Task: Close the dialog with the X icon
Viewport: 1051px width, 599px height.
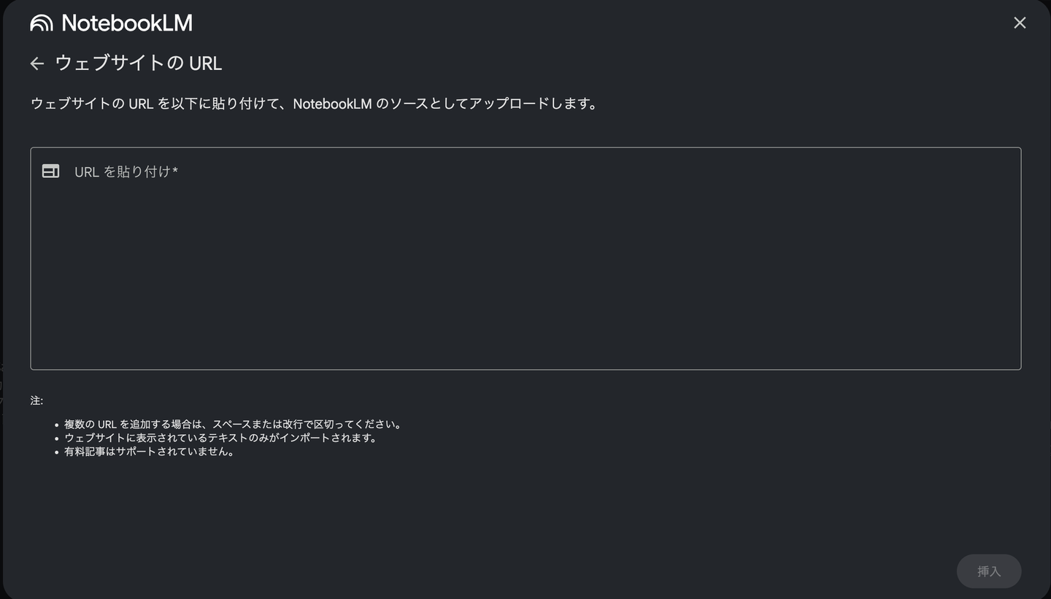Action: [x=1020, y=23]
